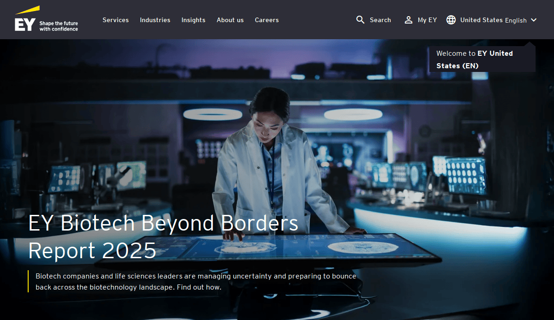Click the My EY person icon
Image resolution: width=554 pixels, height=320 pixels.
[x=408, y=20]
